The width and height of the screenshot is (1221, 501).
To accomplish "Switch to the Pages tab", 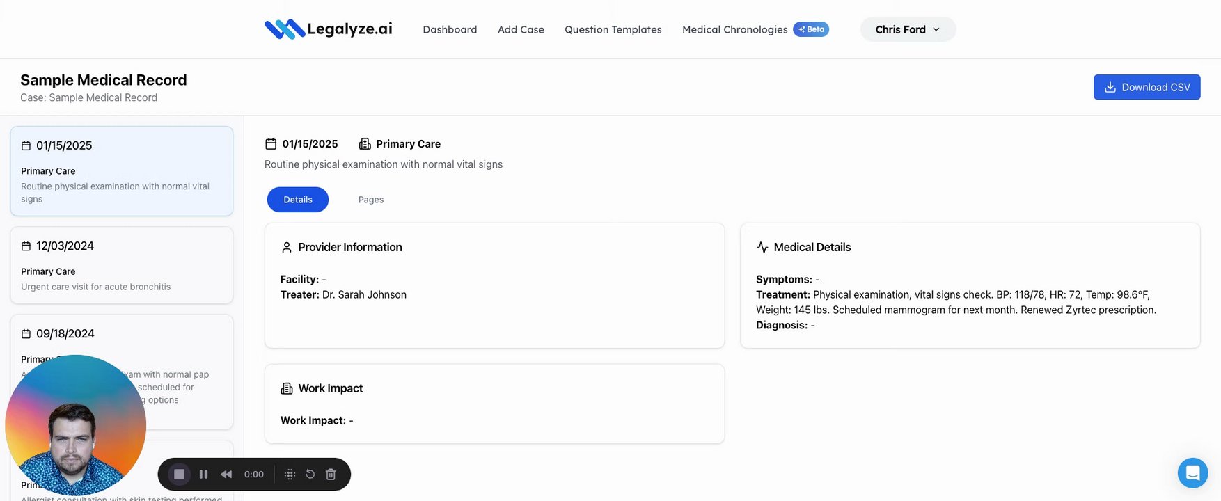I will (371, 200).
